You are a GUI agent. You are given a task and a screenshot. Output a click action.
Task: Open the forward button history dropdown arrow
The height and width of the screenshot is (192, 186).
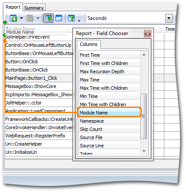click(x=38, y=18)
